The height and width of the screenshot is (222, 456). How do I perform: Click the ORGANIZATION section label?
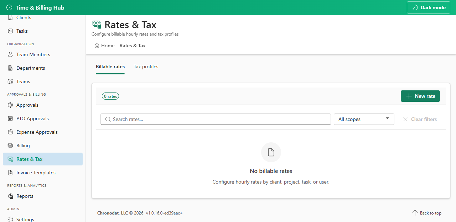coord(21,44)
